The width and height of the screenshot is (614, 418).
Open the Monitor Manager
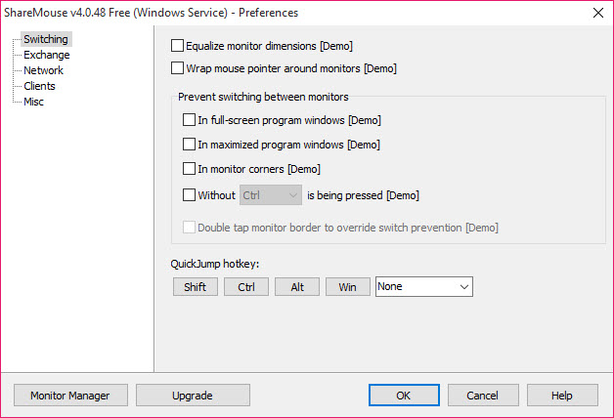pos(70,396)
